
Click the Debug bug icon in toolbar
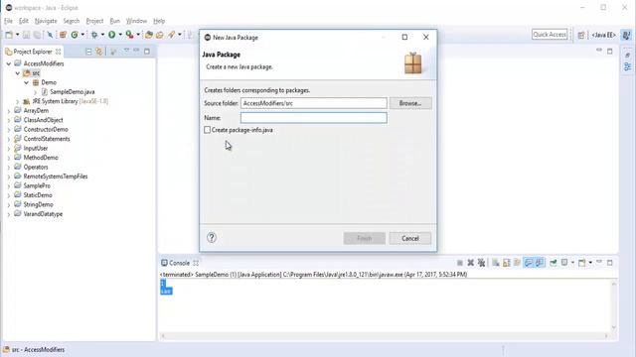point(94,35)
